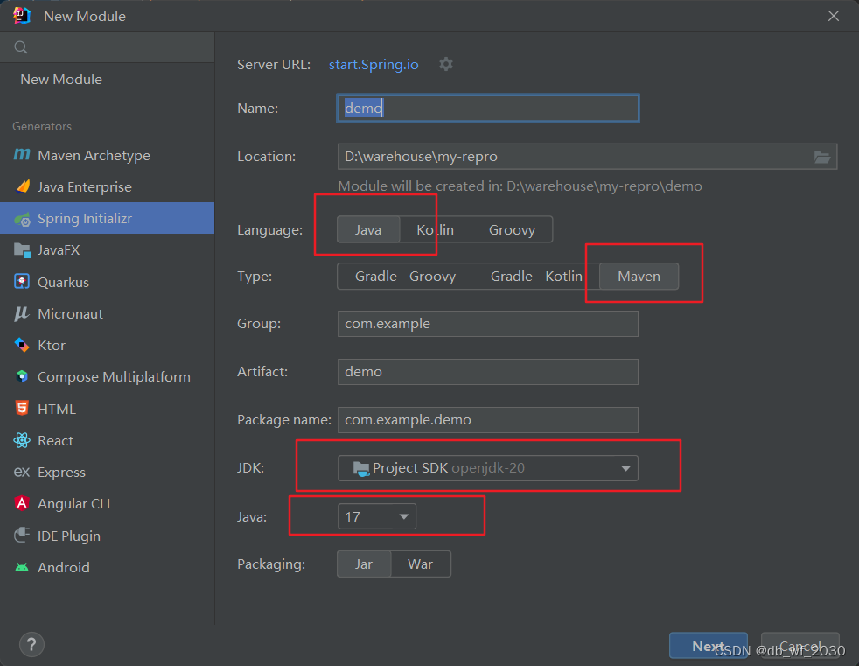Click the Express ex icon
The height and width of the screenshot is (666, 859).
22,472
